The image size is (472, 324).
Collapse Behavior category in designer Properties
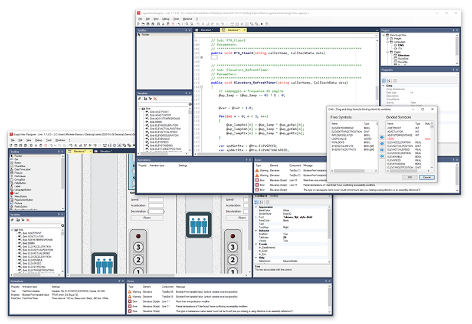coord(256,231)
